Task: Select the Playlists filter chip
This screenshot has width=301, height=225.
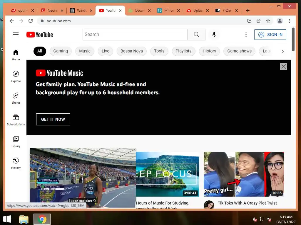Action: tap(183, 51)
